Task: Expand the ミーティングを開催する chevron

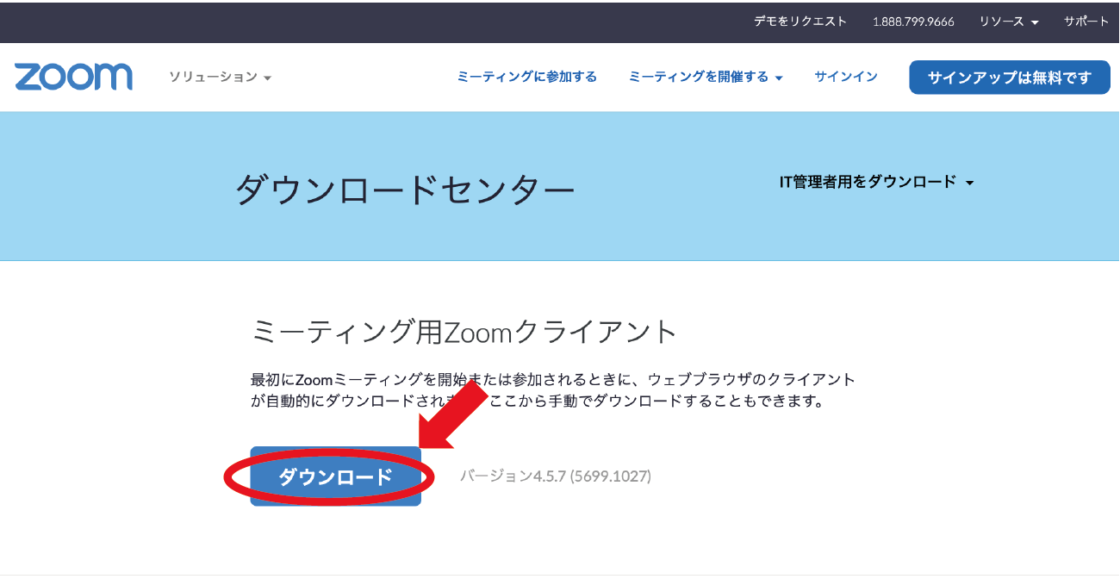Action: (780, 78)
